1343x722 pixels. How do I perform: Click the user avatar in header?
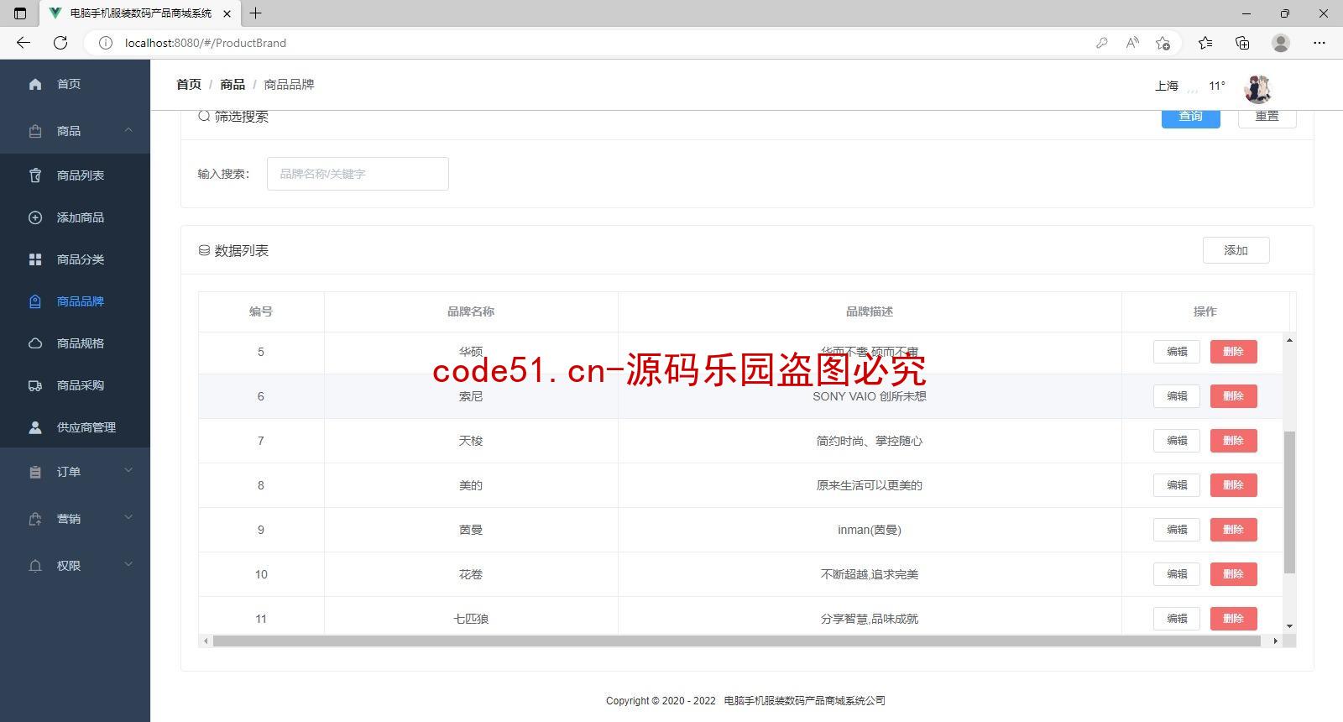click(1257, 88)
